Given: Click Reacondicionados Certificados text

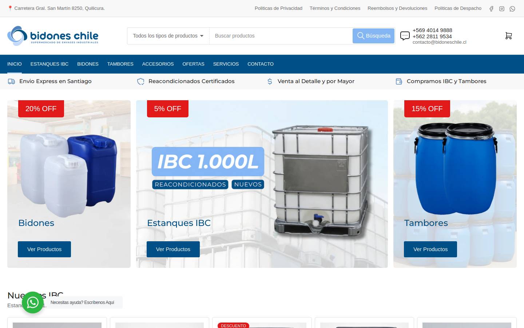Looking at the screenshot, I should [191, 81].
